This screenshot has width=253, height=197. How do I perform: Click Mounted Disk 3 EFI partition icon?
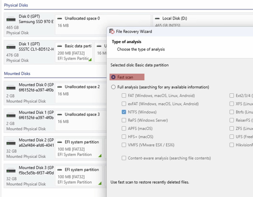[60, 170]
